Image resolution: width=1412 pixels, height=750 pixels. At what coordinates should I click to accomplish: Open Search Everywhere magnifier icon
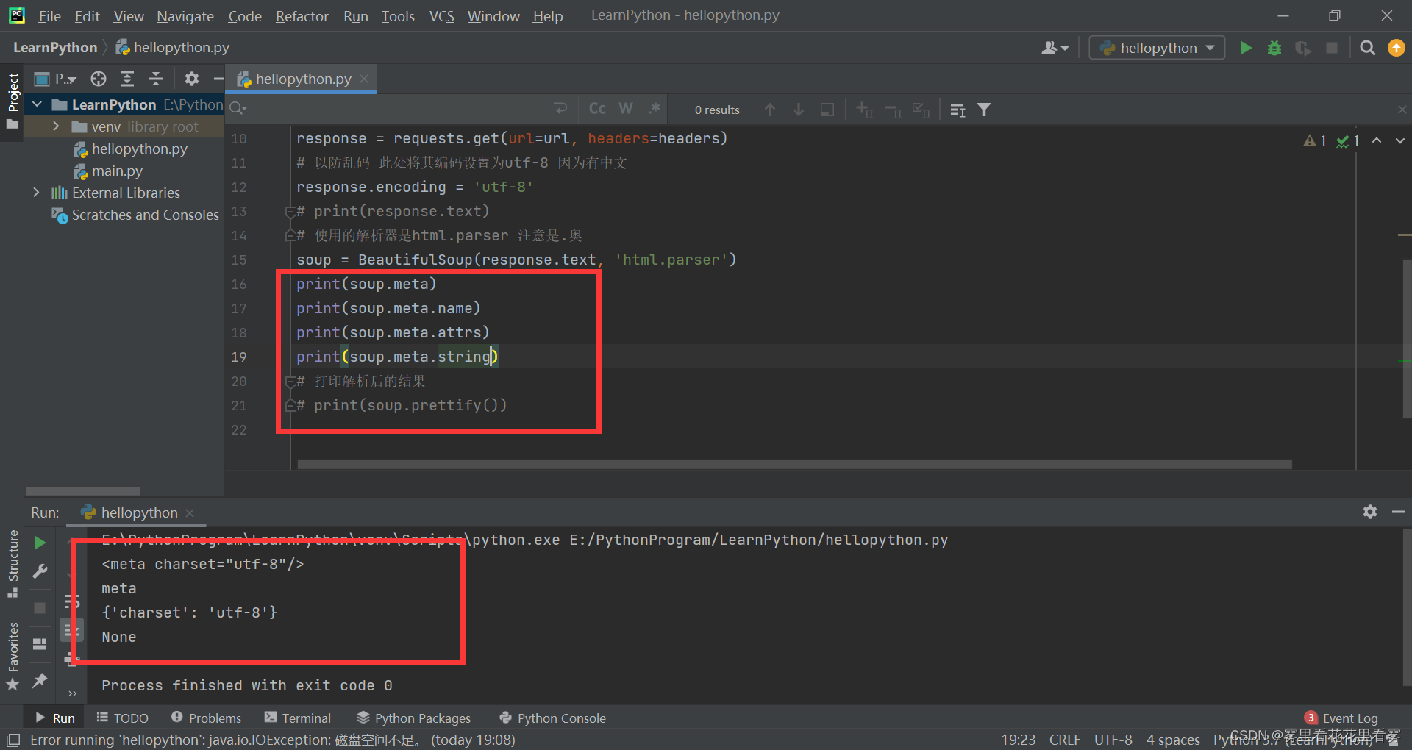click(x=1367, y=48)
